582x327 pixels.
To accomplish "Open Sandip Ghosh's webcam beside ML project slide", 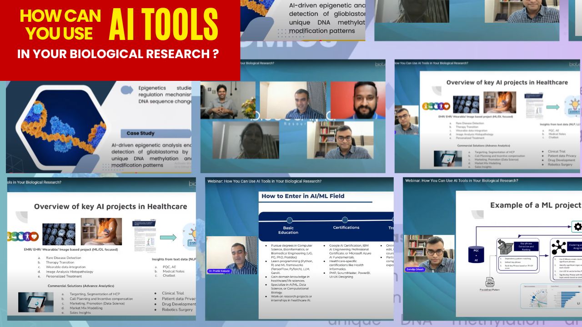I will click(x=429, y=253).
